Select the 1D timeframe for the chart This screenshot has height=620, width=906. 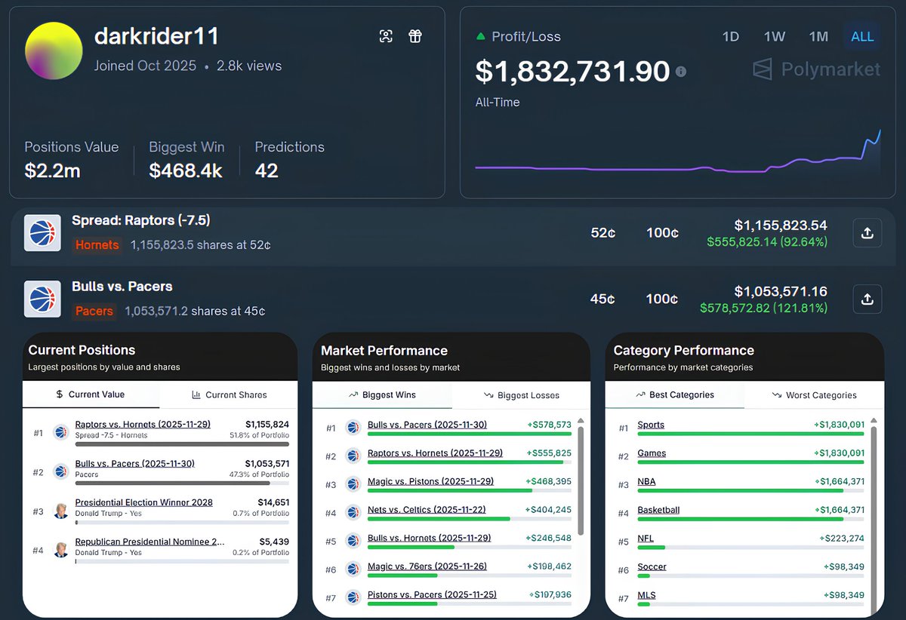pyautogui.click(x=730, y=35)
